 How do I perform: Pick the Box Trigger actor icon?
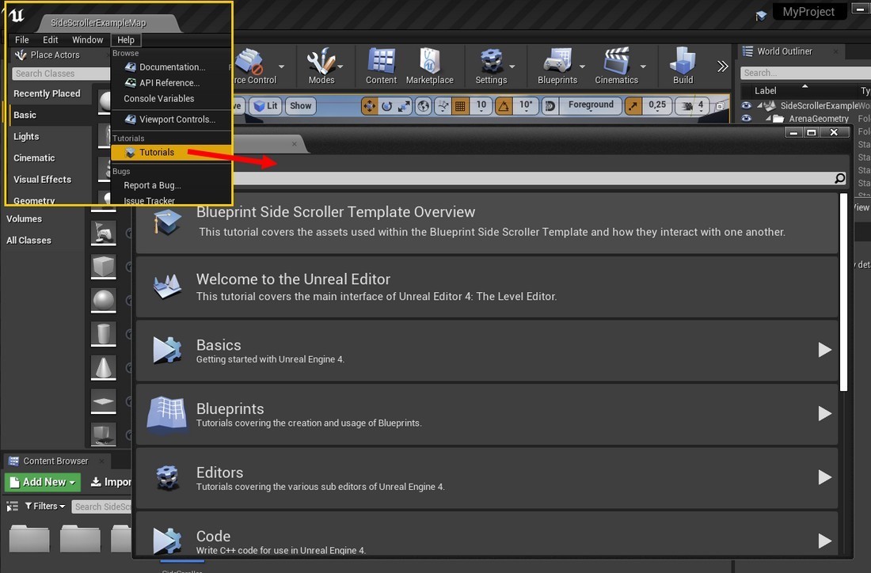[103, 434]
